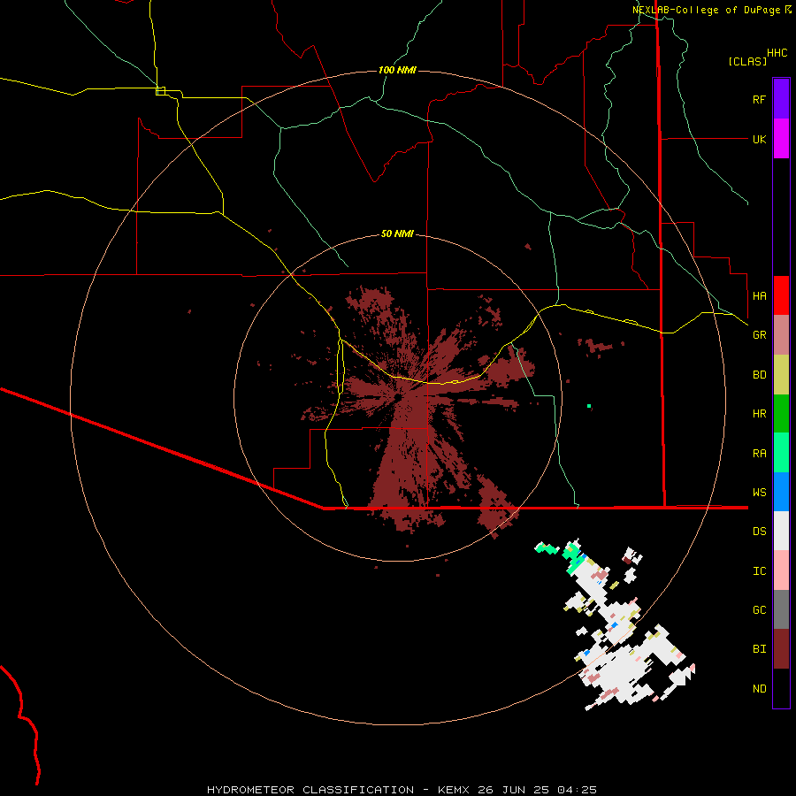Click the ND black legend swatch
Screen dimensions: 796x796
[781, 688]
